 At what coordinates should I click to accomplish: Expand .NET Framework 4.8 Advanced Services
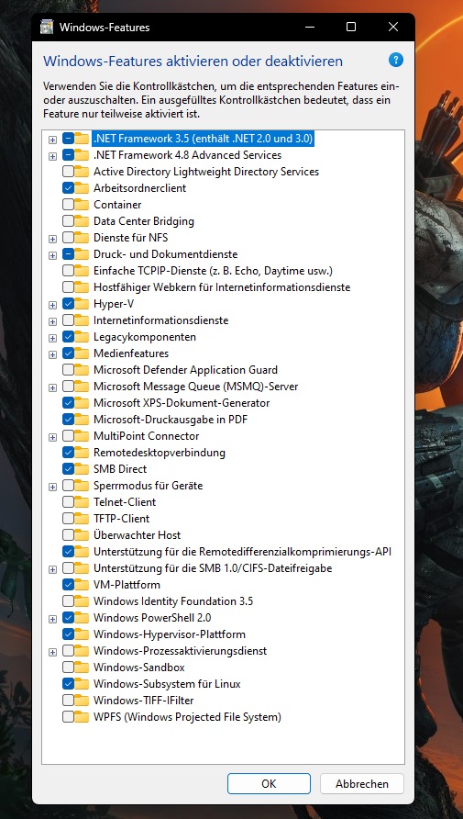click(52, 156)
